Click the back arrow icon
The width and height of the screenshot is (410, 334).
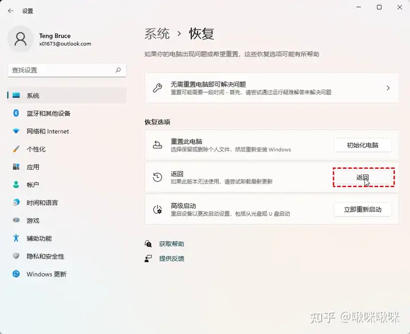click(10, 11)
